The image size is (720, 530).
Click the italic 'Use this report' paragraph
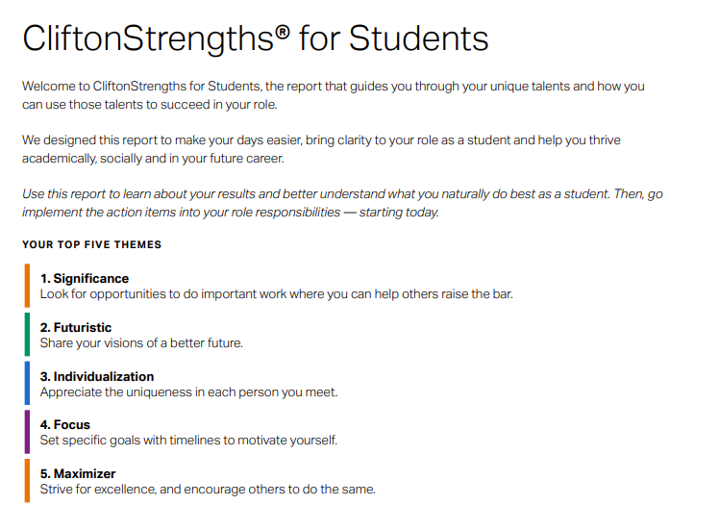point(341,203)
